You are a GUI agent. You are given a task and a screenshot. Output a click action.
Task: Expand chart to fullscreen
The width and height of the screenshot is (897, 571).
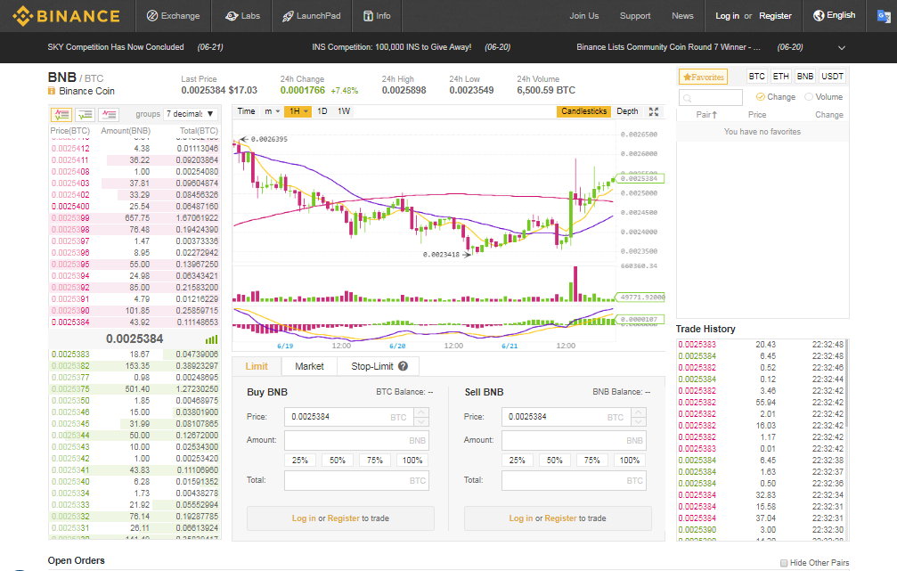pos(654,111)
